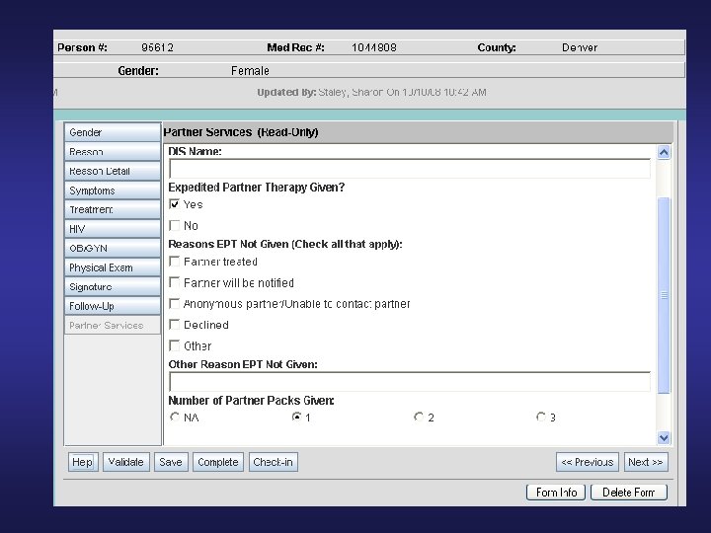Click the DIS Name input field

410,169
